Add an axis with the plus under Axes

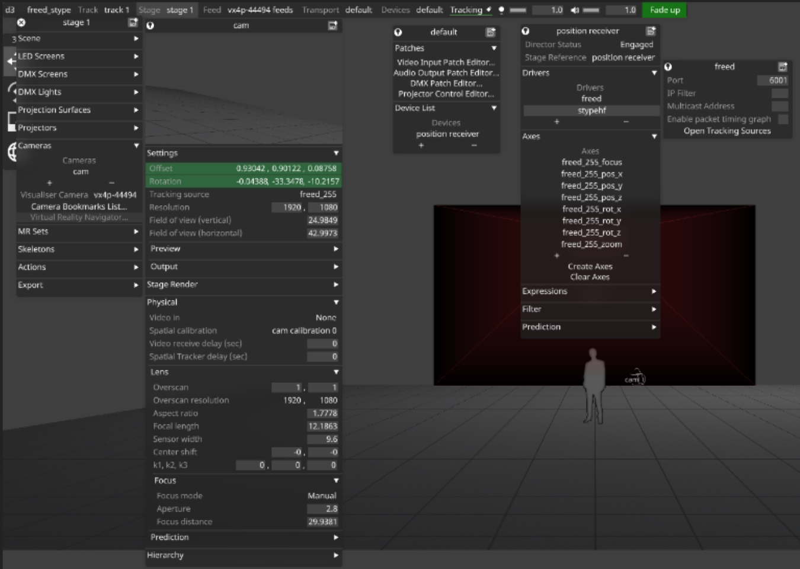556,255
